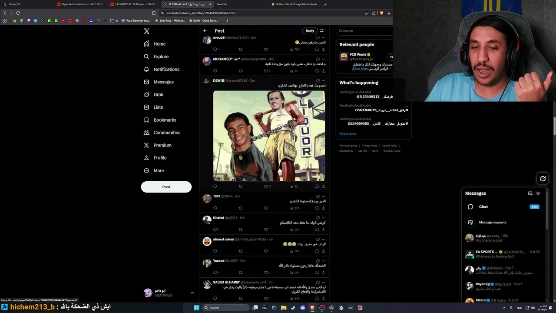The height and width of the screenshot is (313, 556).
Task: Open more options on the Khaled reply
Action: pos(323,218)
